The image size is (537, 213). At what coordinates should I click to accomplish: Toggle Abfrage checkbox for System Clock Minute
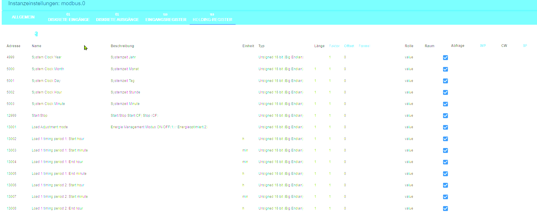pyautogui.click(x=445, y=104)
